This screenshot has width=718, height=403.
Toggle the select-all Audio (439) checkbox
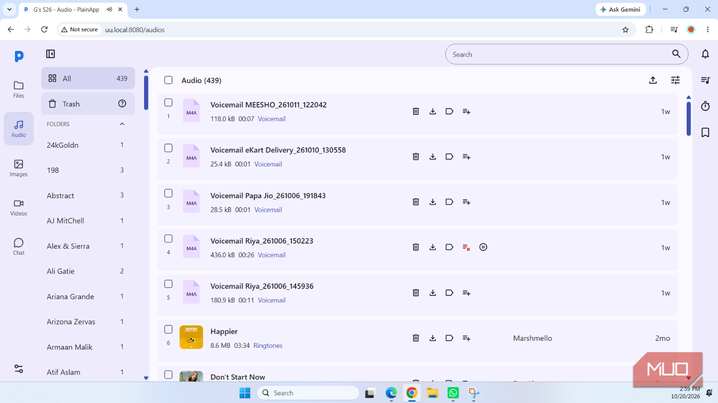click(168, 80)
